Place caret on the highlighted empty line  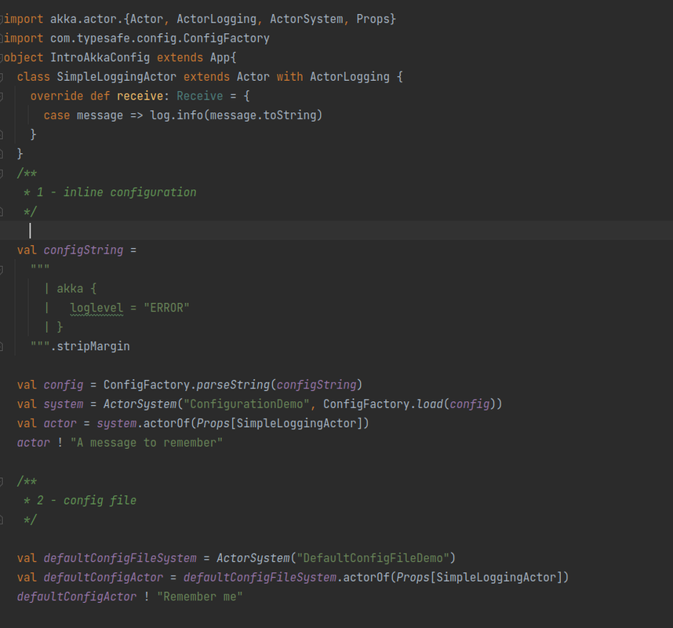[336, 231]
